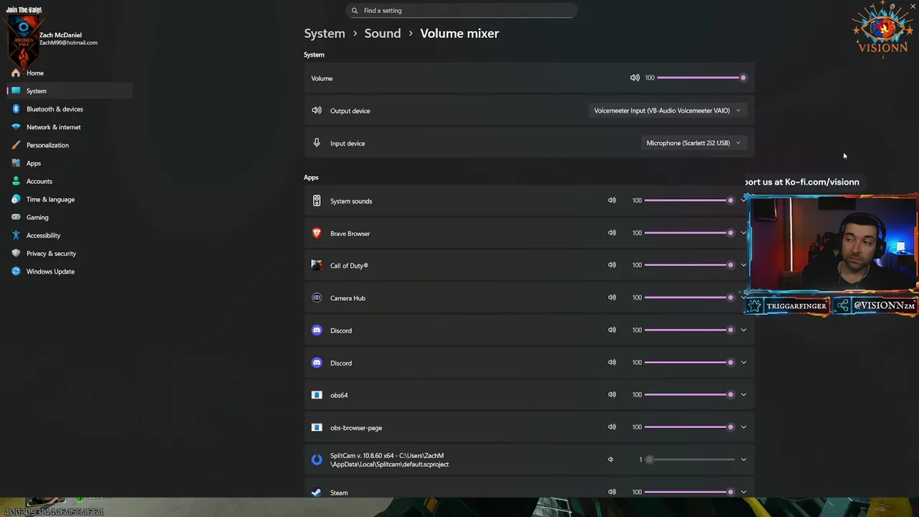Expand the obs-browser-page options chevron
Screen dimensions: 919x517
[x=743, y=427]
